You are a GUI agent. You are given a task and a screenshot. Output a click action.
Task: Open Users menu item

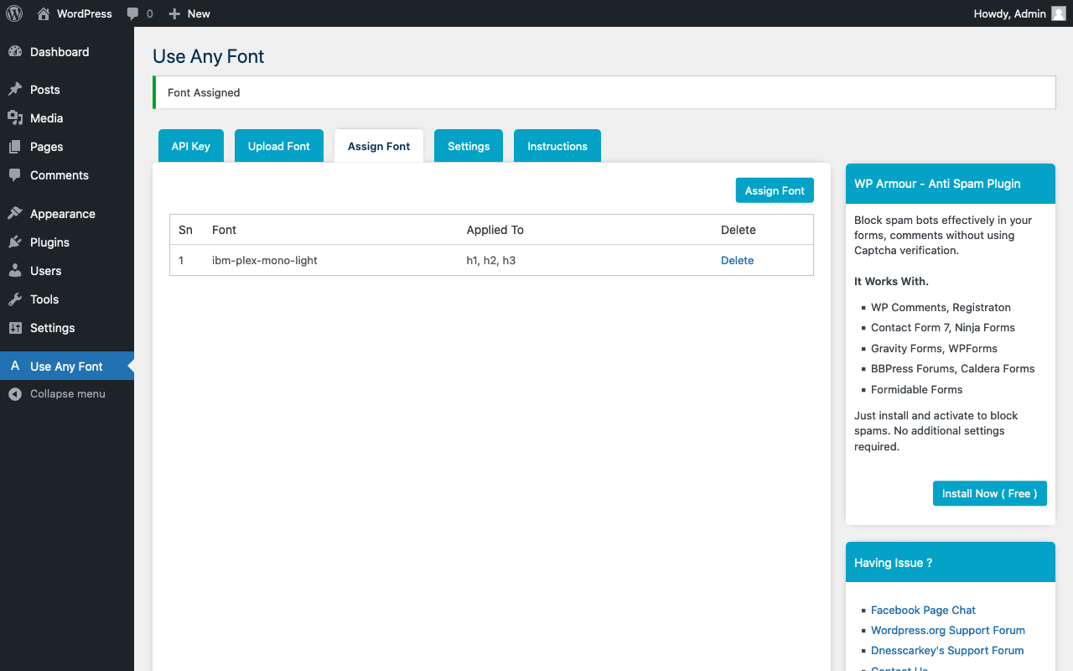[67, 271]
